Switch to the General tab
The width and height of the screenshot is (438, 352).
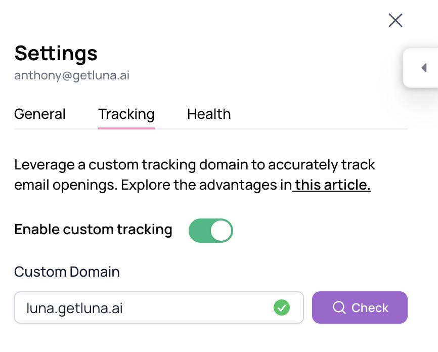click(x=40, y=114)
